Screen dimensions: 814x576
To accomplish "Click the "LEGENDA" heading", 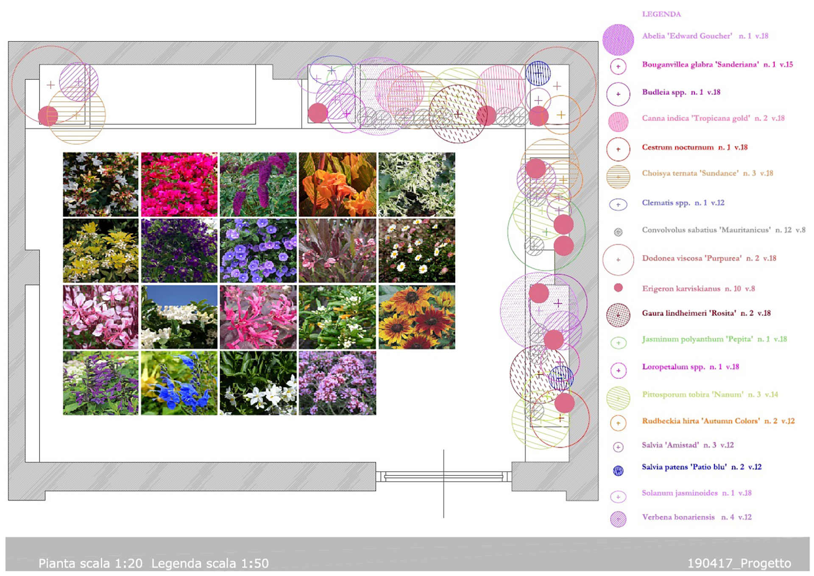I will (x=661, y=14).
